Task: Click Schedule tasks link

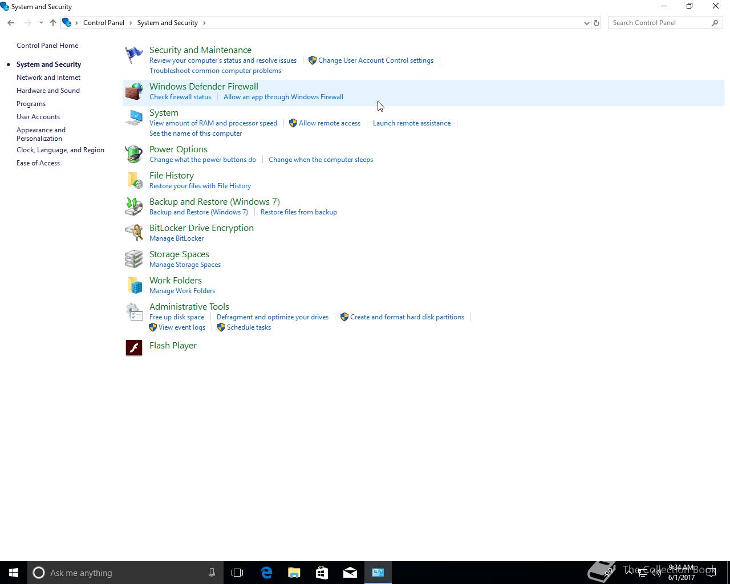Action: coord(249,327)
